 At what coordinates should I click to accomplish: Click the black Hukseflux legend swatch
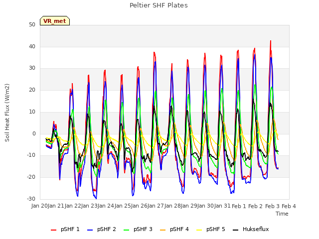(x=236, y=230)
